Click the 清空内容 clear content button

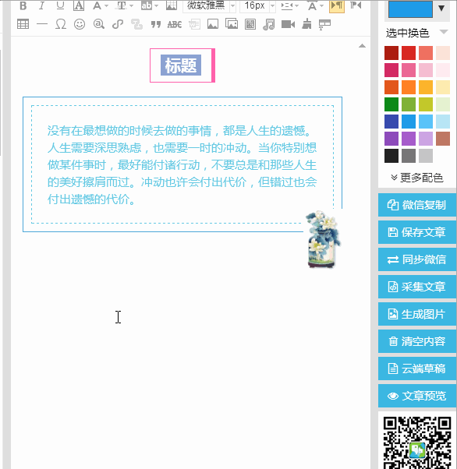tap(417, 341)
